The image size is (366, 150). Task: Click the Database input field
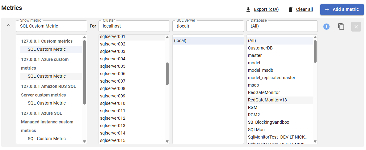(x=282, y=26)
